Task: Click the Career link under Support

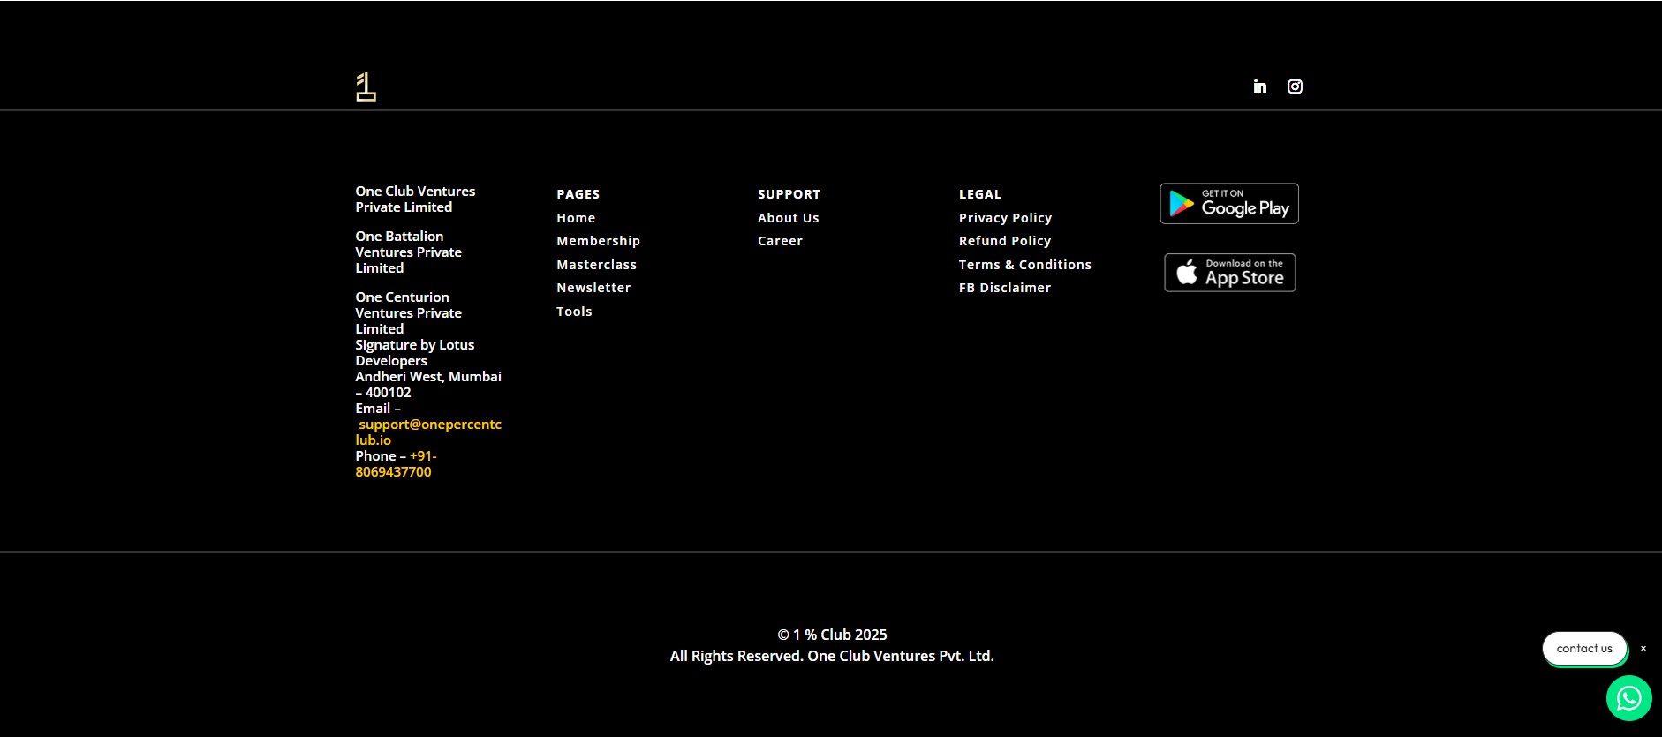Action: 780,241
